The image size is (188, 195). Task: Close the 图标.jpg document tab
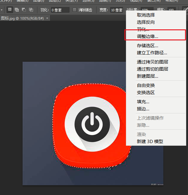[47, 18]
